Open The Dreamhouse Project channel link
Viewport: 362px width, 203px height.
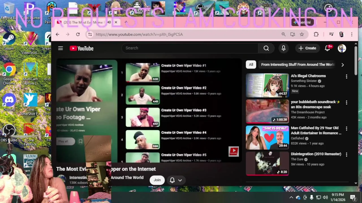tap(308, 112)
